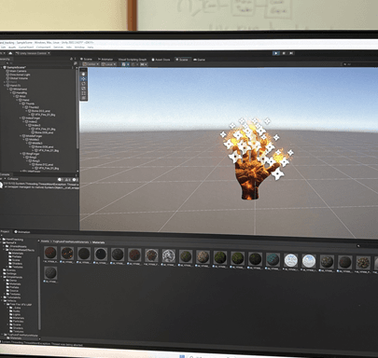378x358 pixels.
Task: Click Assets in Project breadcrumb path
Action: (x=45, y=241)
